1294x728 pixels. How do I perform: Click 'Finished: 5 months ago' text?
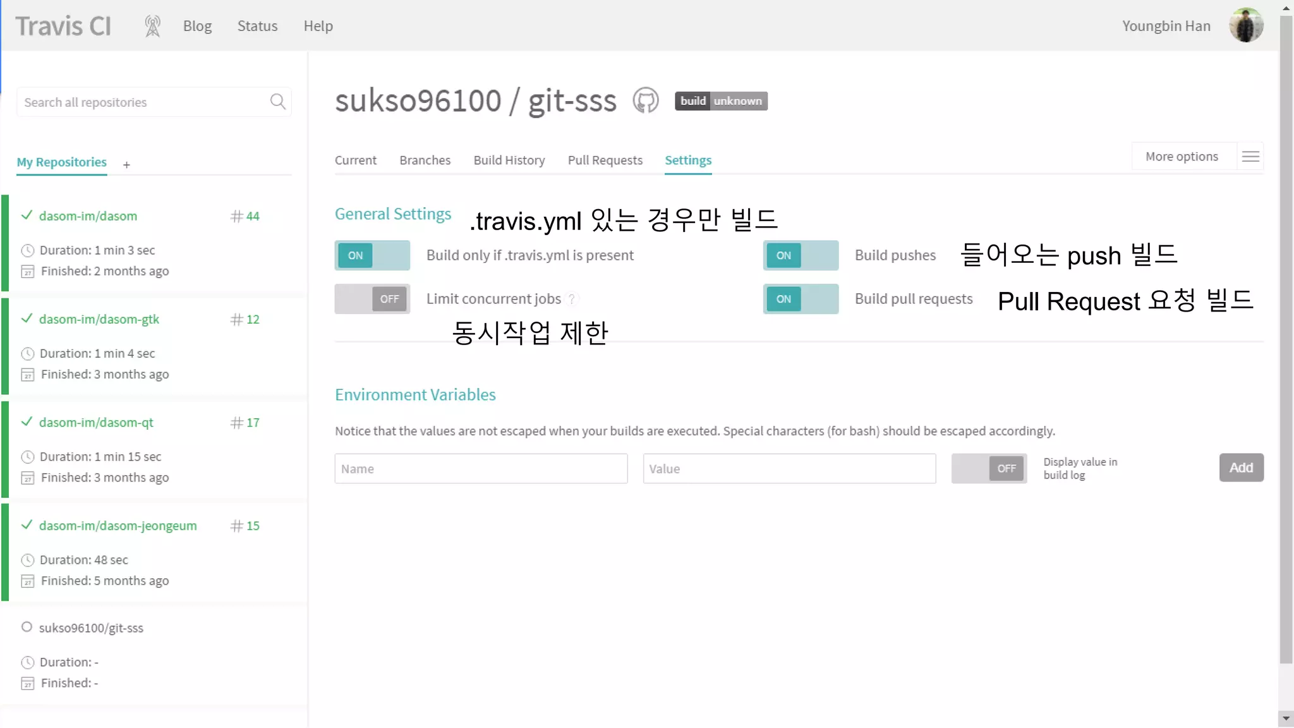pyautogui.click(x=105, y=580)
